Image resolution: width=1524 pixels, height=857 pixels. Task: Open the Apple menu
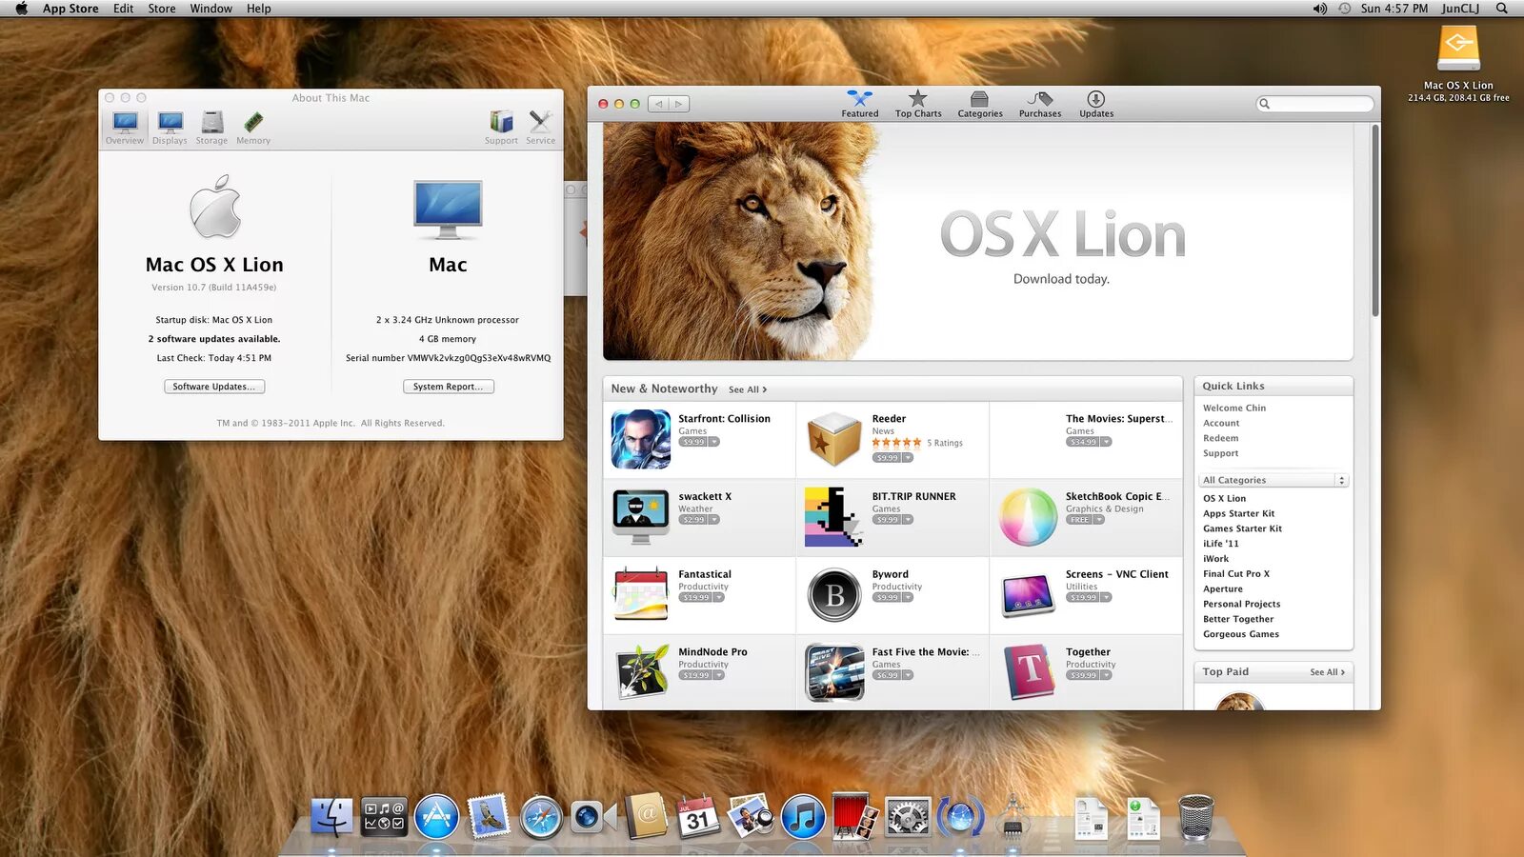21,9
